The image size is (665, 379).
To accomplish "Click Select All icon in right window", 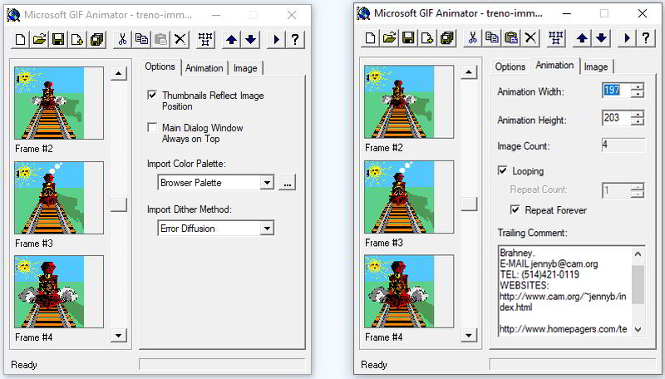I will (556, 38).
